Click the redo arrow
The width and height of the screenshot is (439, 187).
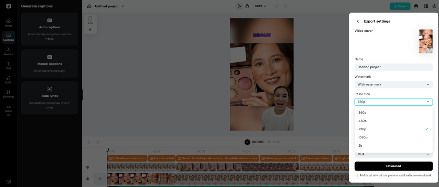pos(285,6)
